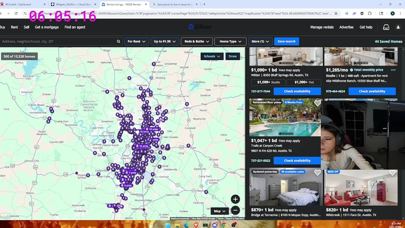Expand the For Rent filter dropdown
Screen dimensions: 405x228
[136, 41]
